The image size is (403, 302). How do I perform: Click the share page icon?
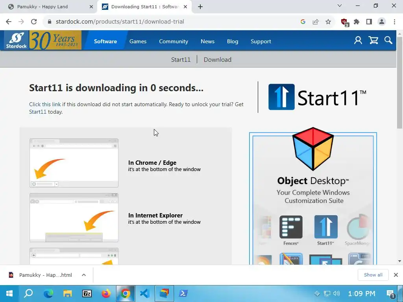point(316,22)
